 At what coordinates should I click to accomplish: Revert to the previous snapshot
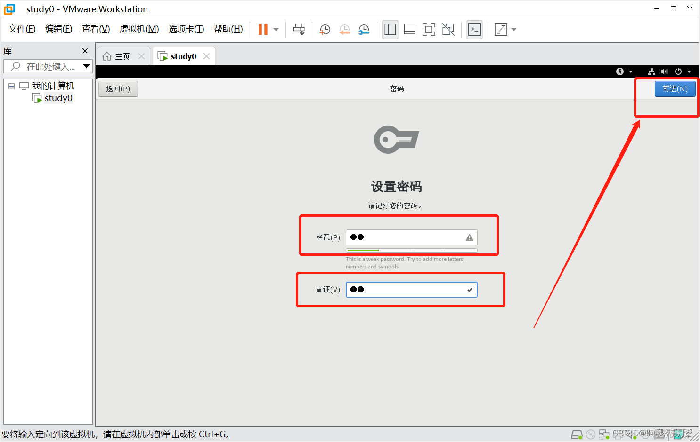coord(345,30)
